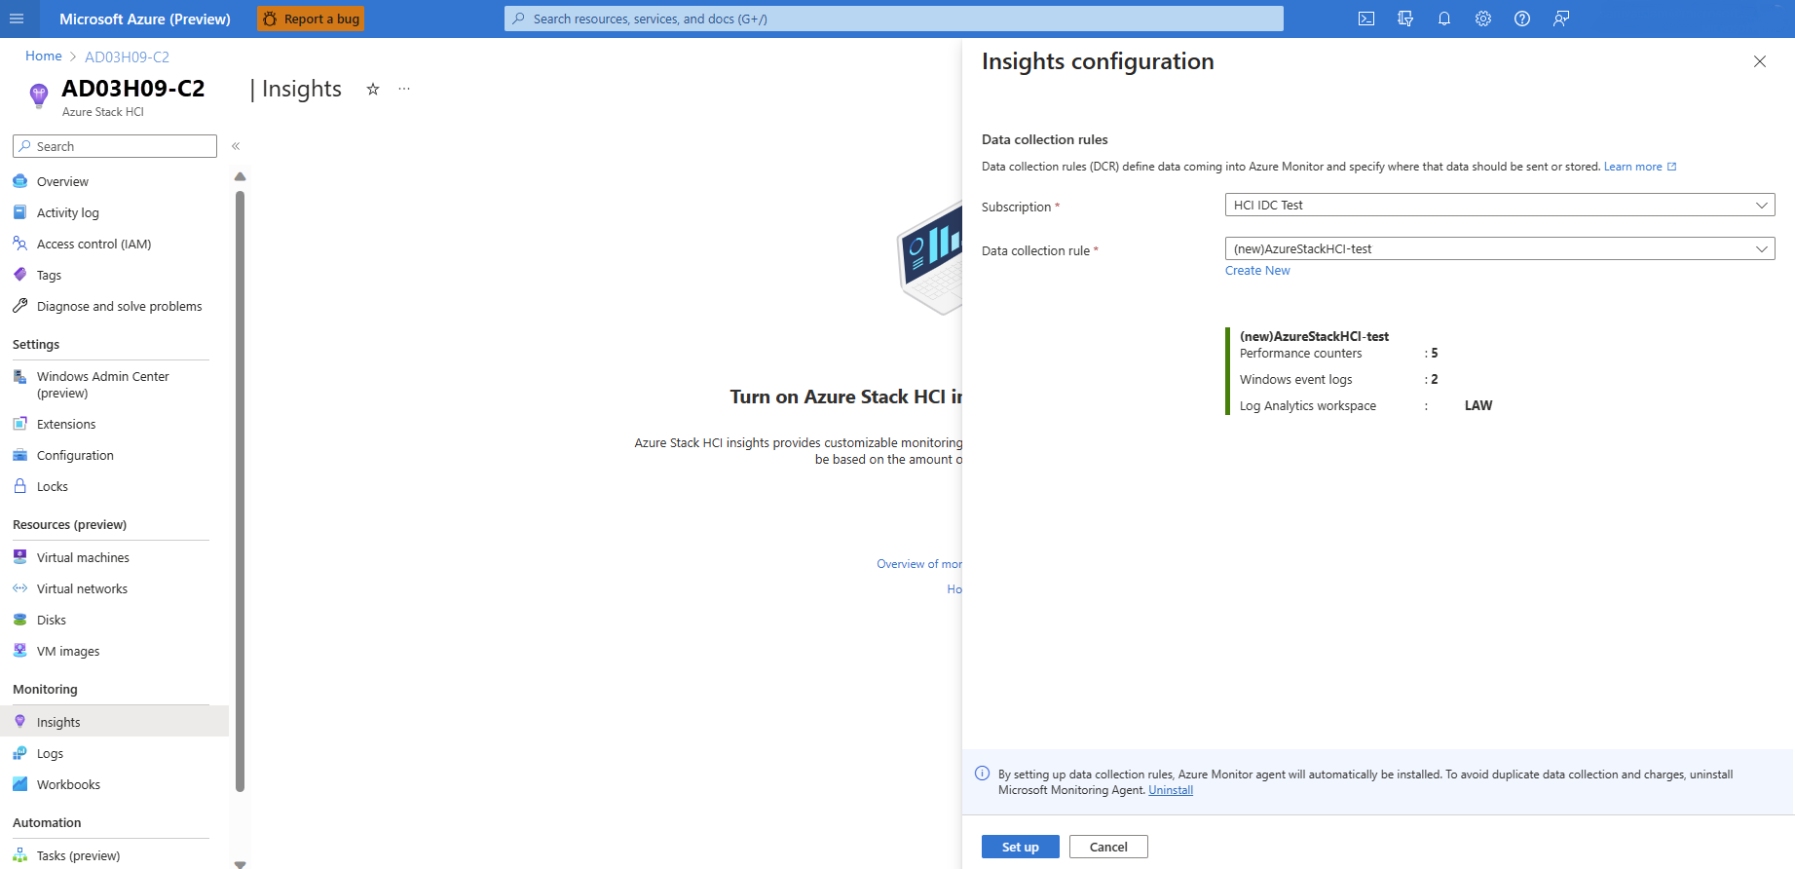Click the Tags icon in sidebar

coord(19,275)
